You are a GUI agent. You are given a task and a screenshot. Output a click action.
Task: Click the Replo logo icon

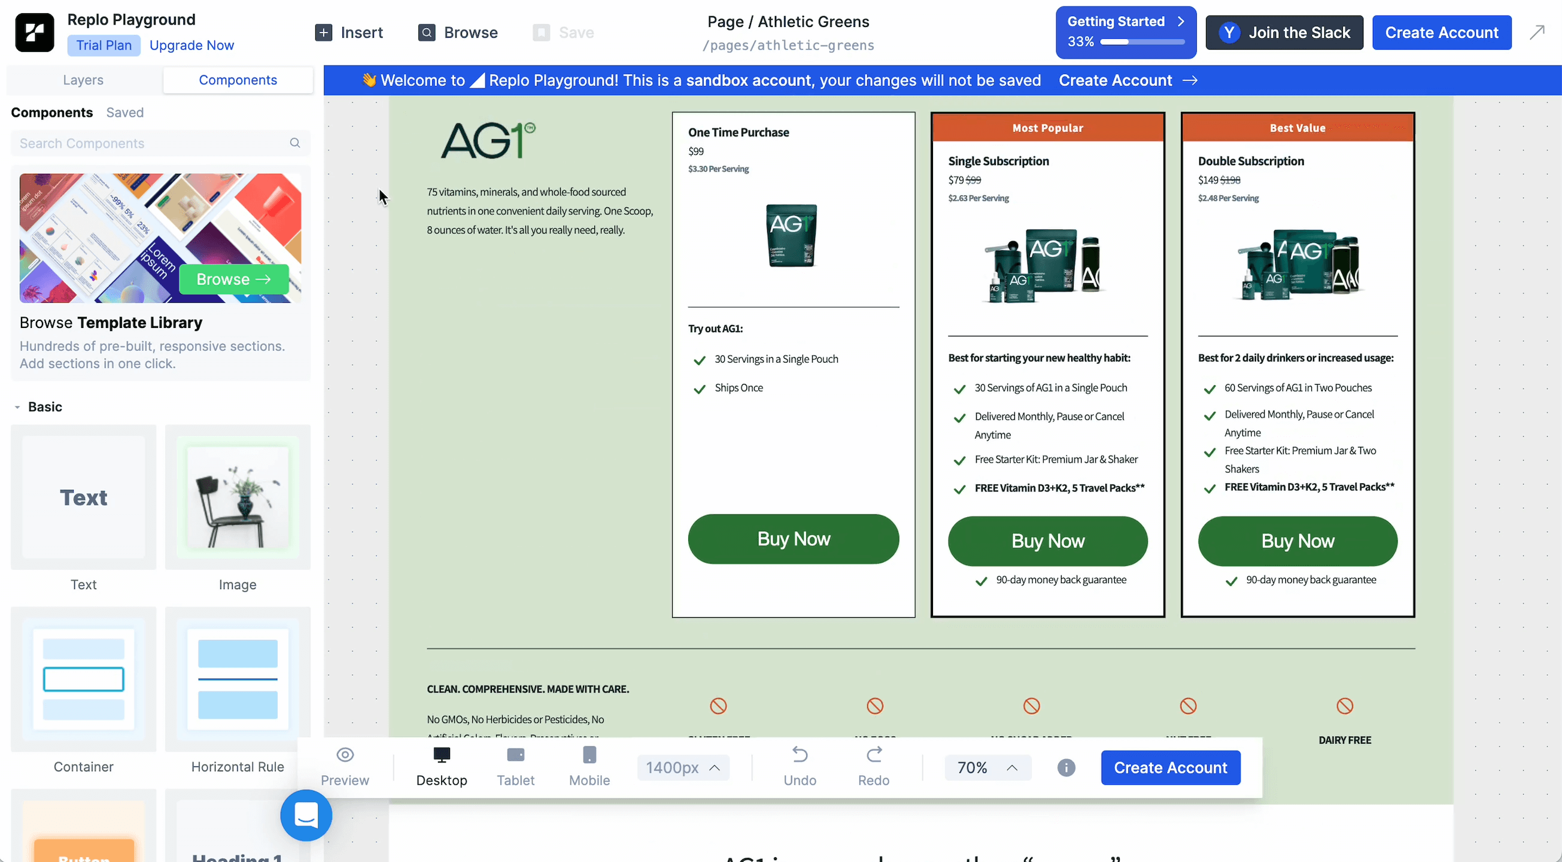click(x=35, y=32)
